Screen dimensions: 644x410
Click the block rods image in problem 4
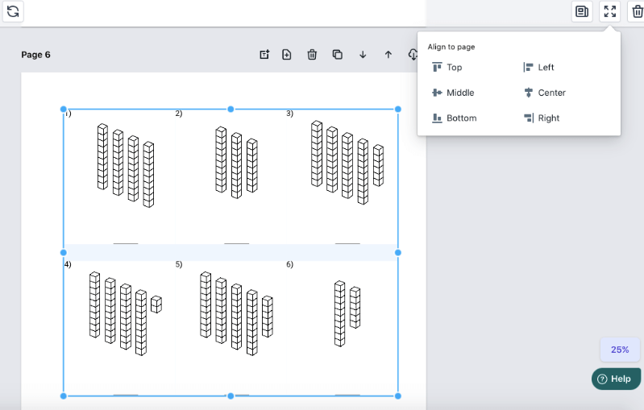tap(126, 313)
